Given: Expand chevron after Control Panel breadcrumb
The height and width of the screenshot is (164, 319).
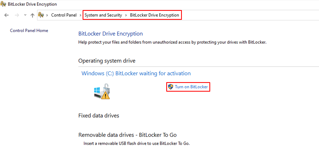Looking at the screenshot, I should pyautogui.click(x=81, y=15).
